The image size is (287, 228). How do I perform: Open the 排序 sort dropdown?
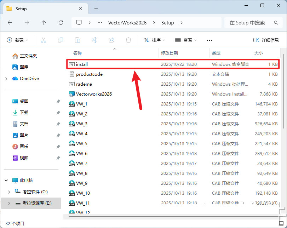[x=154, y=40]
